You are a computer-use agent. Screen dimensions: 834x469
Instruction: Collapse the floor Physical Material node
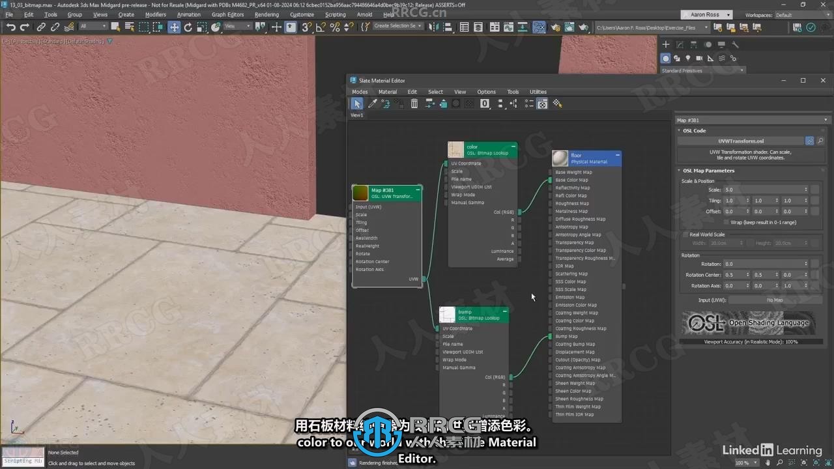pyautogui.click(x=617, y=155)
